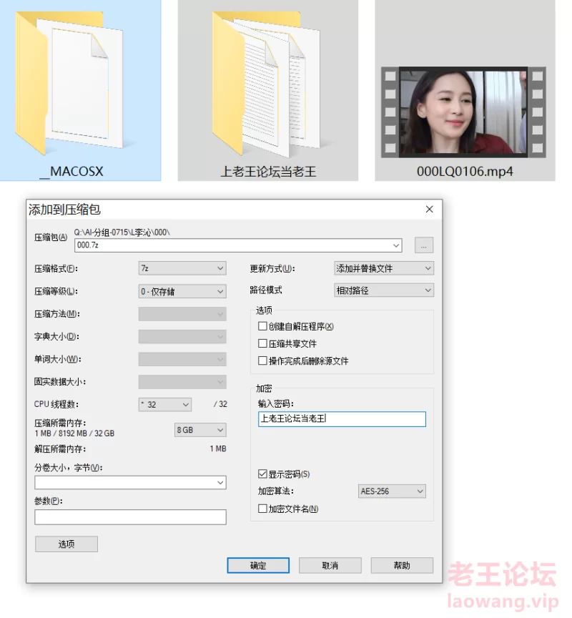This screenshot has height=618, width=572.
Task: Click the 上老王论坛当老王 folder name label
Action: pos(268,172)
